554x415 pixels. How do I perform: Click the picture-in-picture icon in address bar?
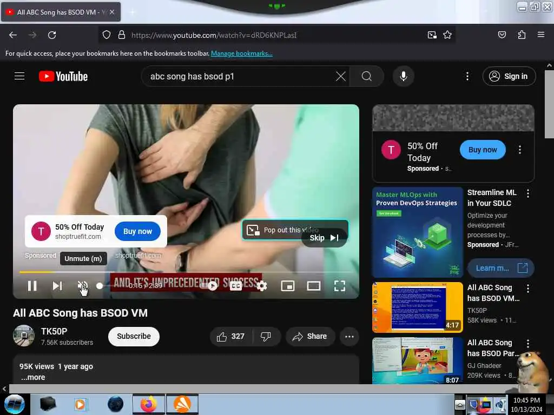(x=432, y=35)
